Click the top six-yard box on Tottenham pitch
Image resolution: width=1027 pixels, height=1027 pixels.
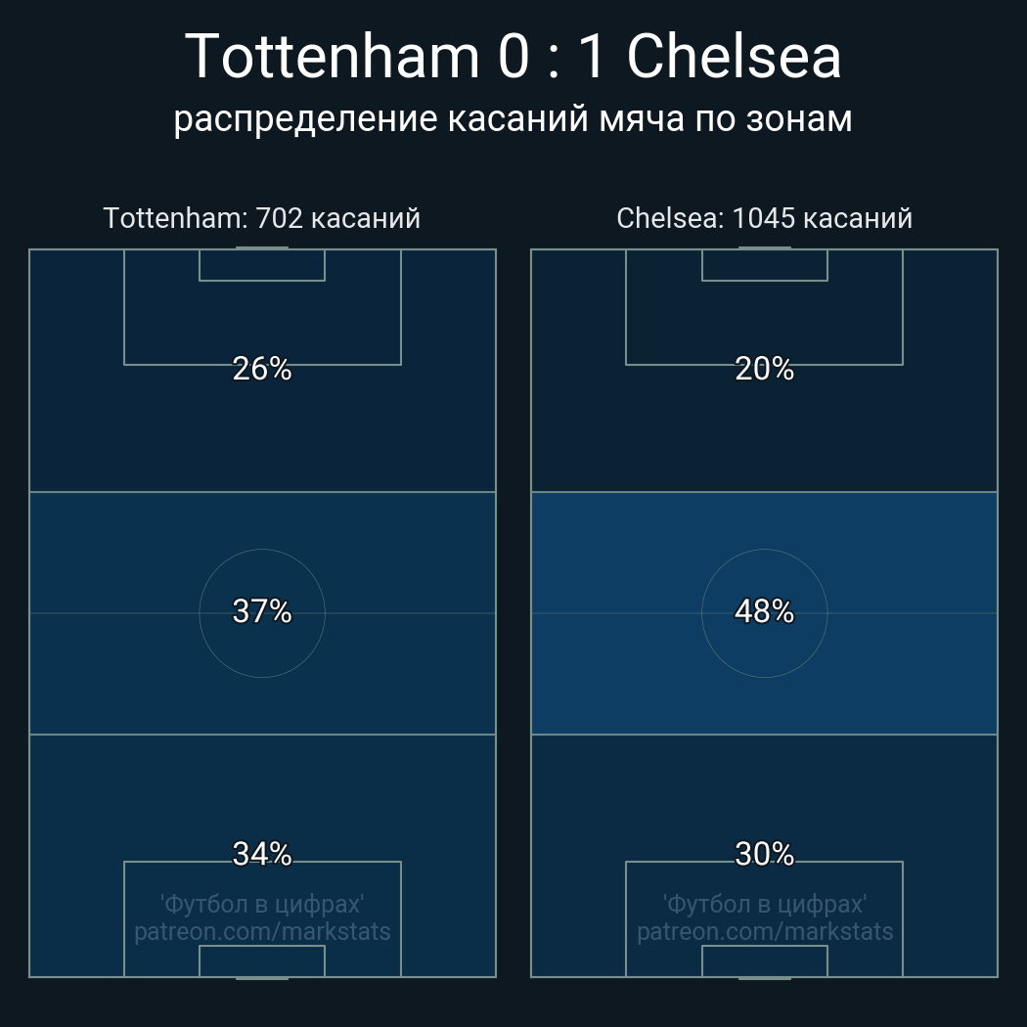click(262, 265)
